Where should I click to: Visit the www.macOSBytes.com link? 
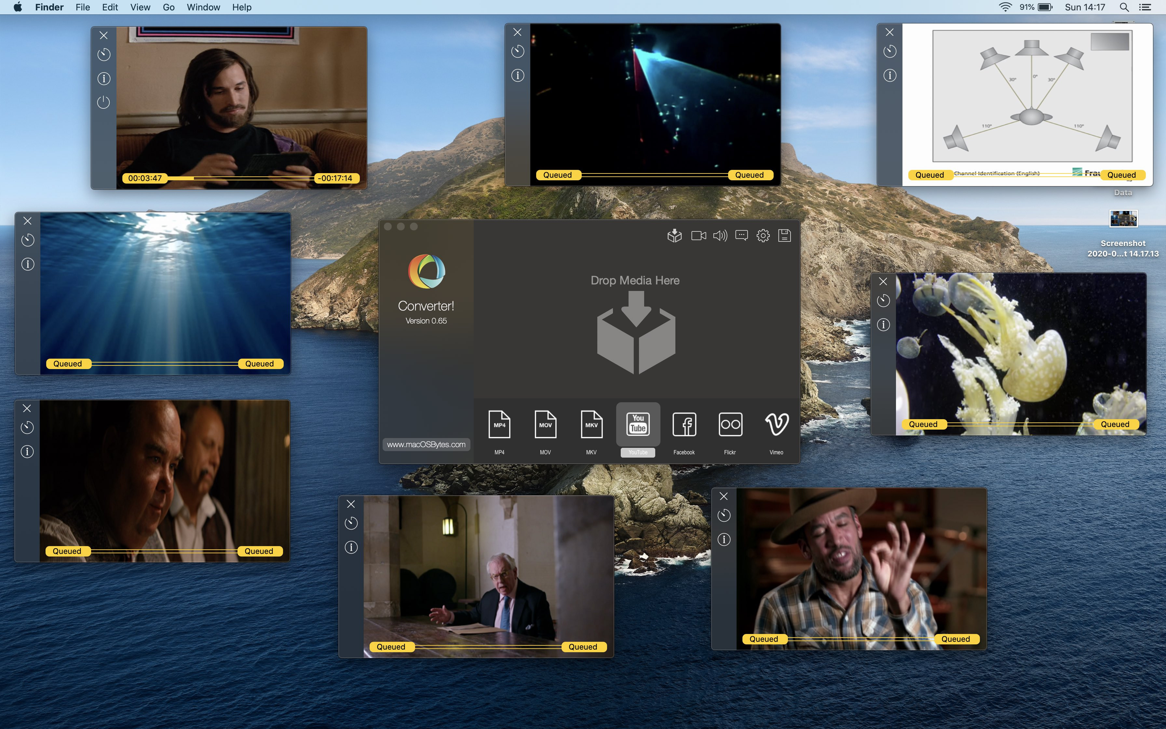click(427, 445)
